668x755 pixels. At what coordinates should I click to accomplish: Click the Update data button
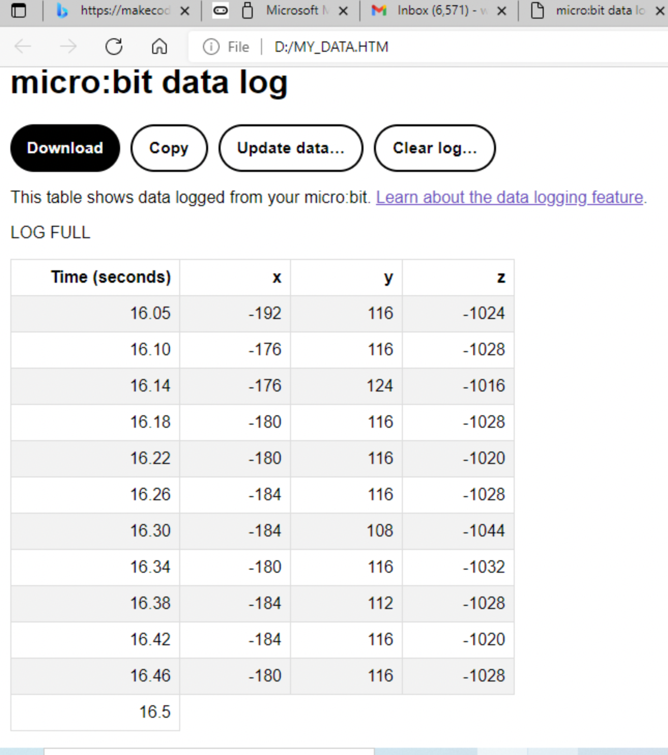pos(291,148)
